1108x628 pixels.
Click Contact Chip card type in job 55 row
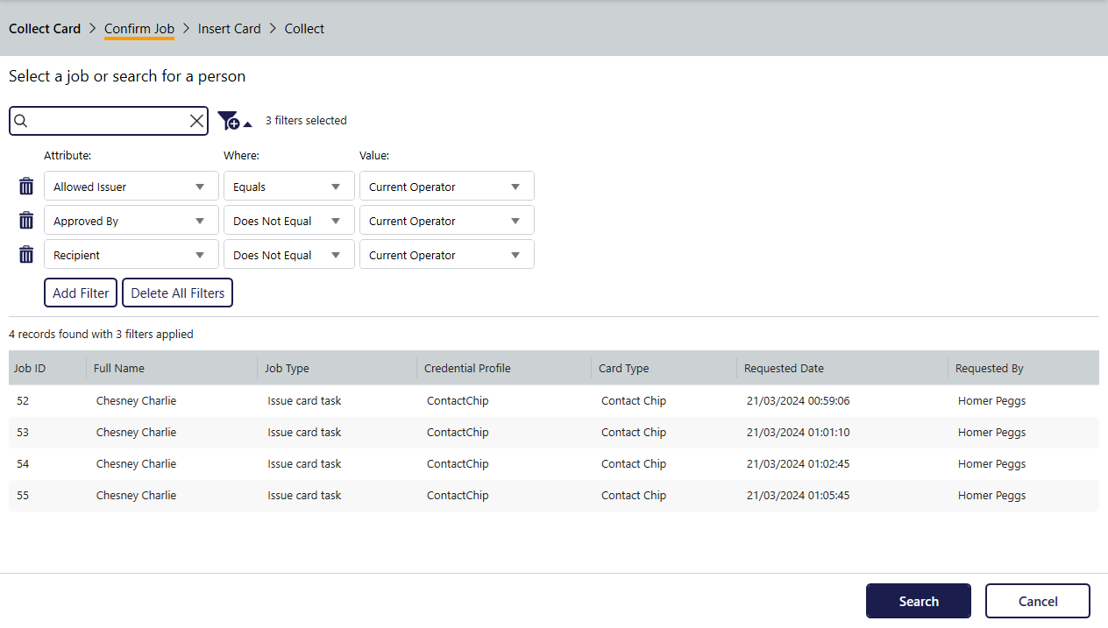click(x=634, y=495)
